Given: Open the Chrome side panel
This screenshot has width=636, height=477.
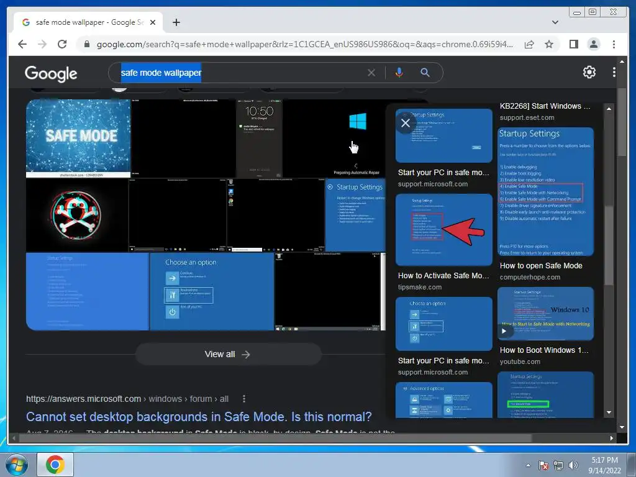Looking at the screenshot, I should (x=573, y=44).
